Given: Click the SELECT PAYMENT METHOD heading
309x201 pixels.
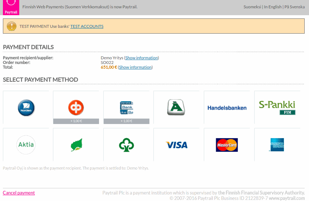Looking at the screenshot, I should click(x=41, y=80).
